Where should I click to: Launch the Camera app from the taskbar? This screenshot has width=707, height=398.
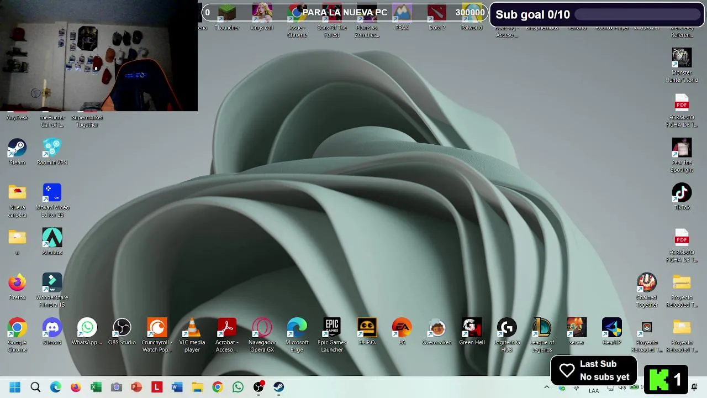[x=116, y=387]
